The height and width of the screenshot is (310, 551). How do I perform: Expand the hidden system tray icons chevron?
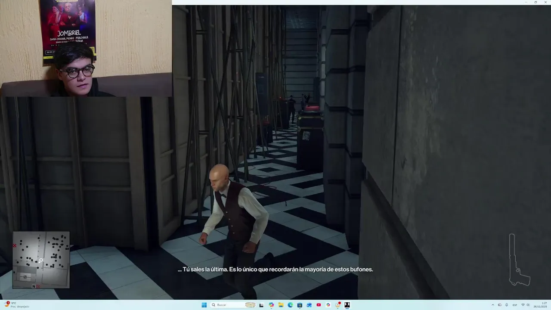493,305
